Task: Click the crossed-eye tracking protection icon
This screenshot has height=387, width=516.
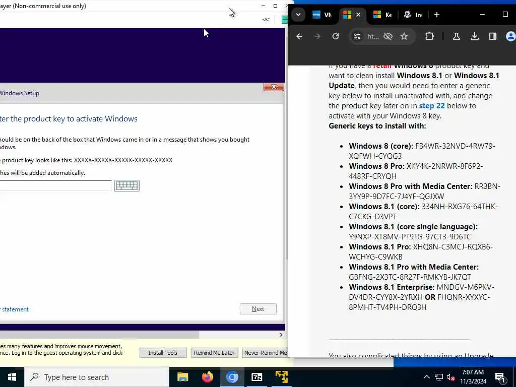Action: (x=388, y=36)
